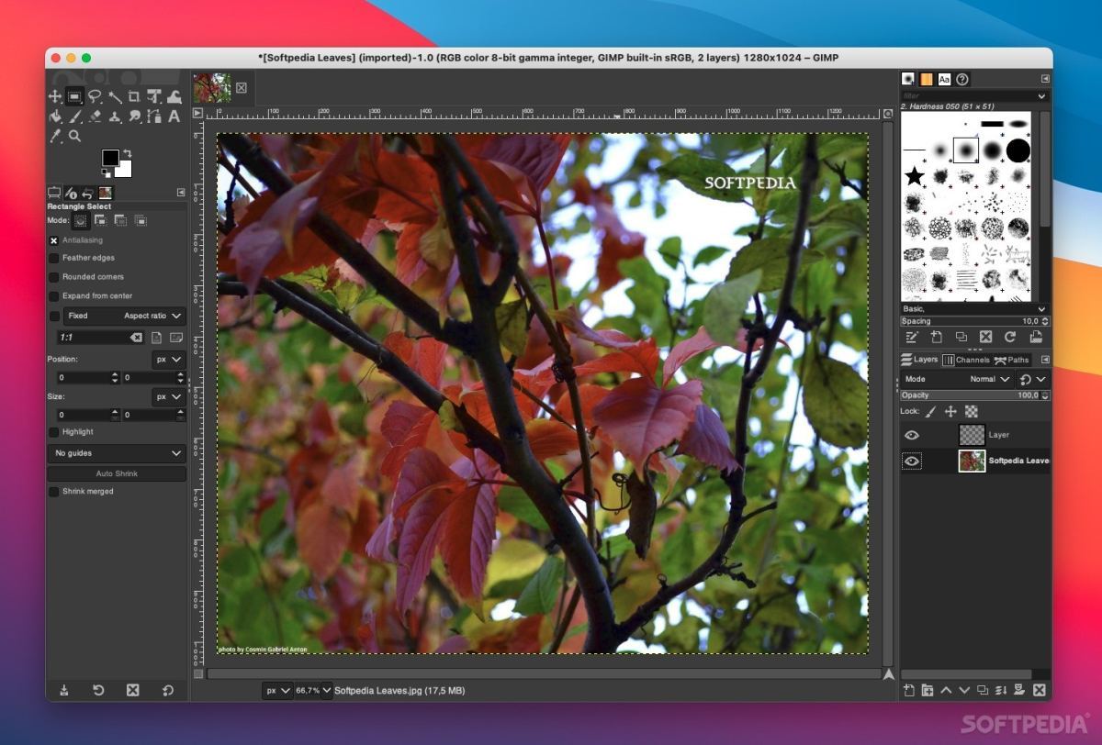Disable the Antialiasing checkbox

pos(53,240)
